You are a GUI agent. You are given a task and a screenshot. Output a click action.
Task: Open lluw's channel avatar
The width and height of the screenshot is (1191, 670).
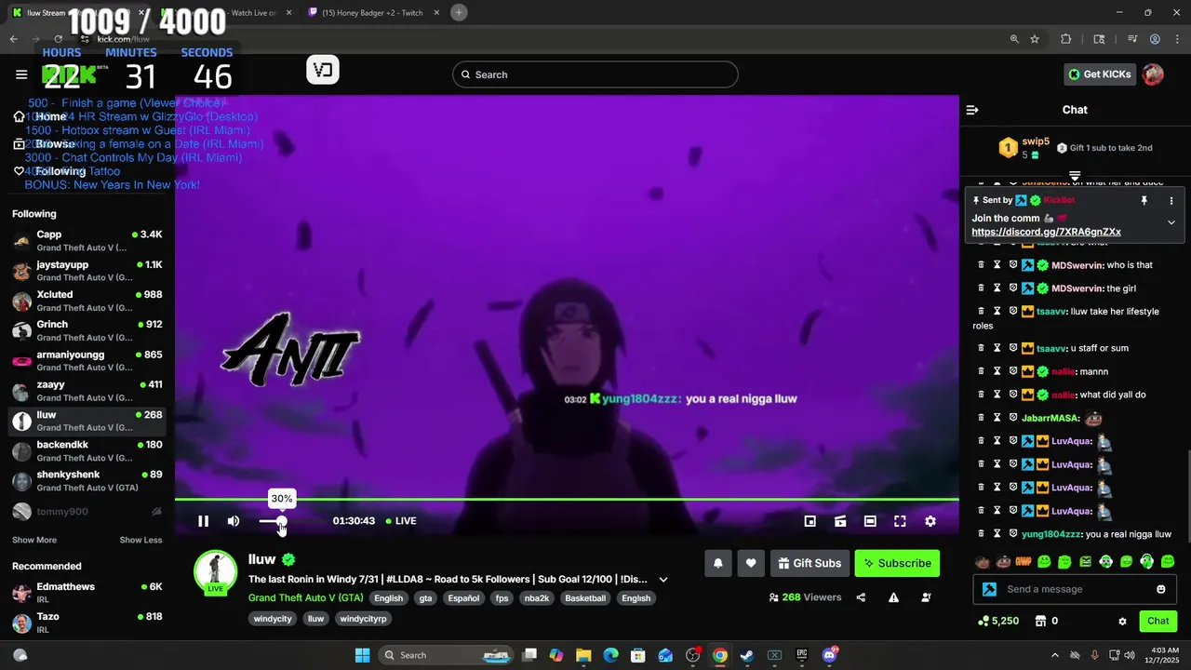(x=215, y=572)
